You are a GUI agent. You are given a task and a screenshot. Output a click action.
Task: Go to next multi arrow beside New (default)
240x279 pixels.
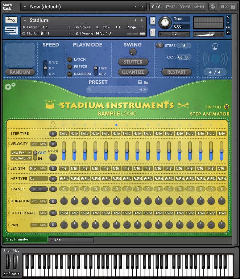142,7
